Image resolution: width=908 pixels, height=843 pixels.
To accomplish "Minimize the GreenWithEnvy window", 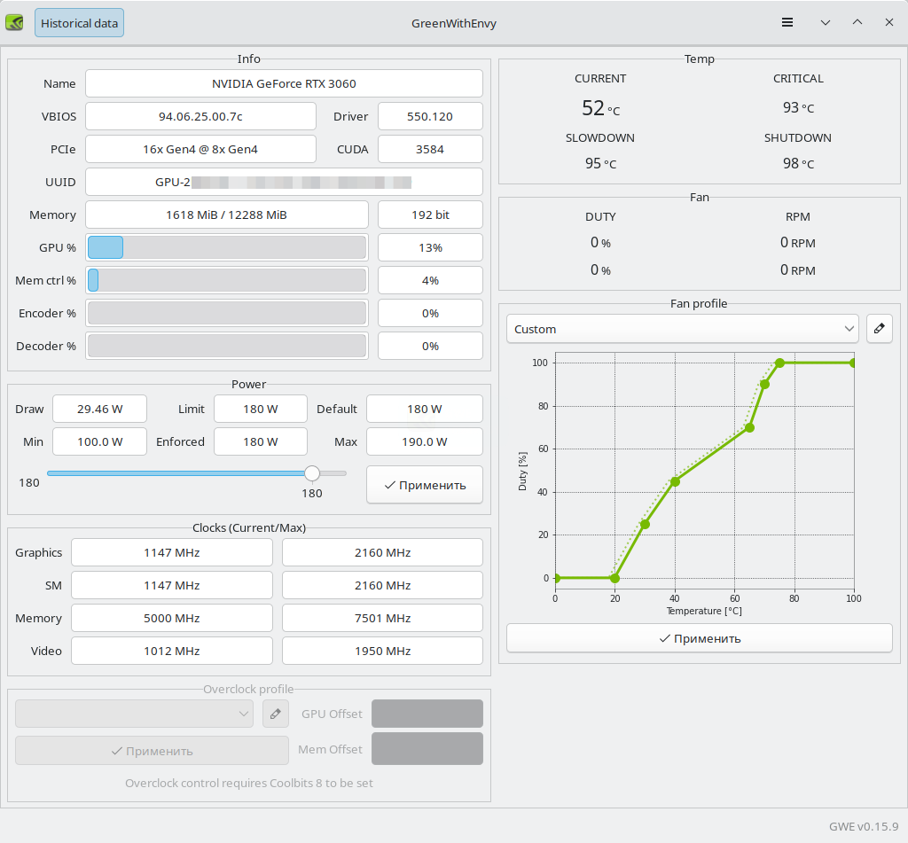I will tap(825, 23).
